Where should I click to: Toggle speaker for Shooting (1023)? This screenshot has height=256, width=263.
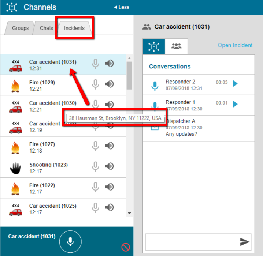pos(109,166)
